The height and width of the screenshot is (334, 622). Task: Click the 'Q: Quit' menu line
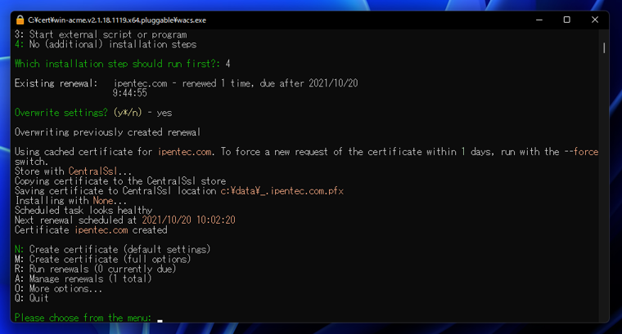32,298
